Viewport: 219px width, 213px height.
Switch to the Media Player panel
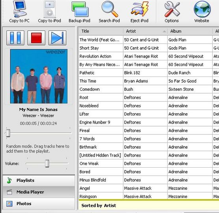[x=39, y=192]
